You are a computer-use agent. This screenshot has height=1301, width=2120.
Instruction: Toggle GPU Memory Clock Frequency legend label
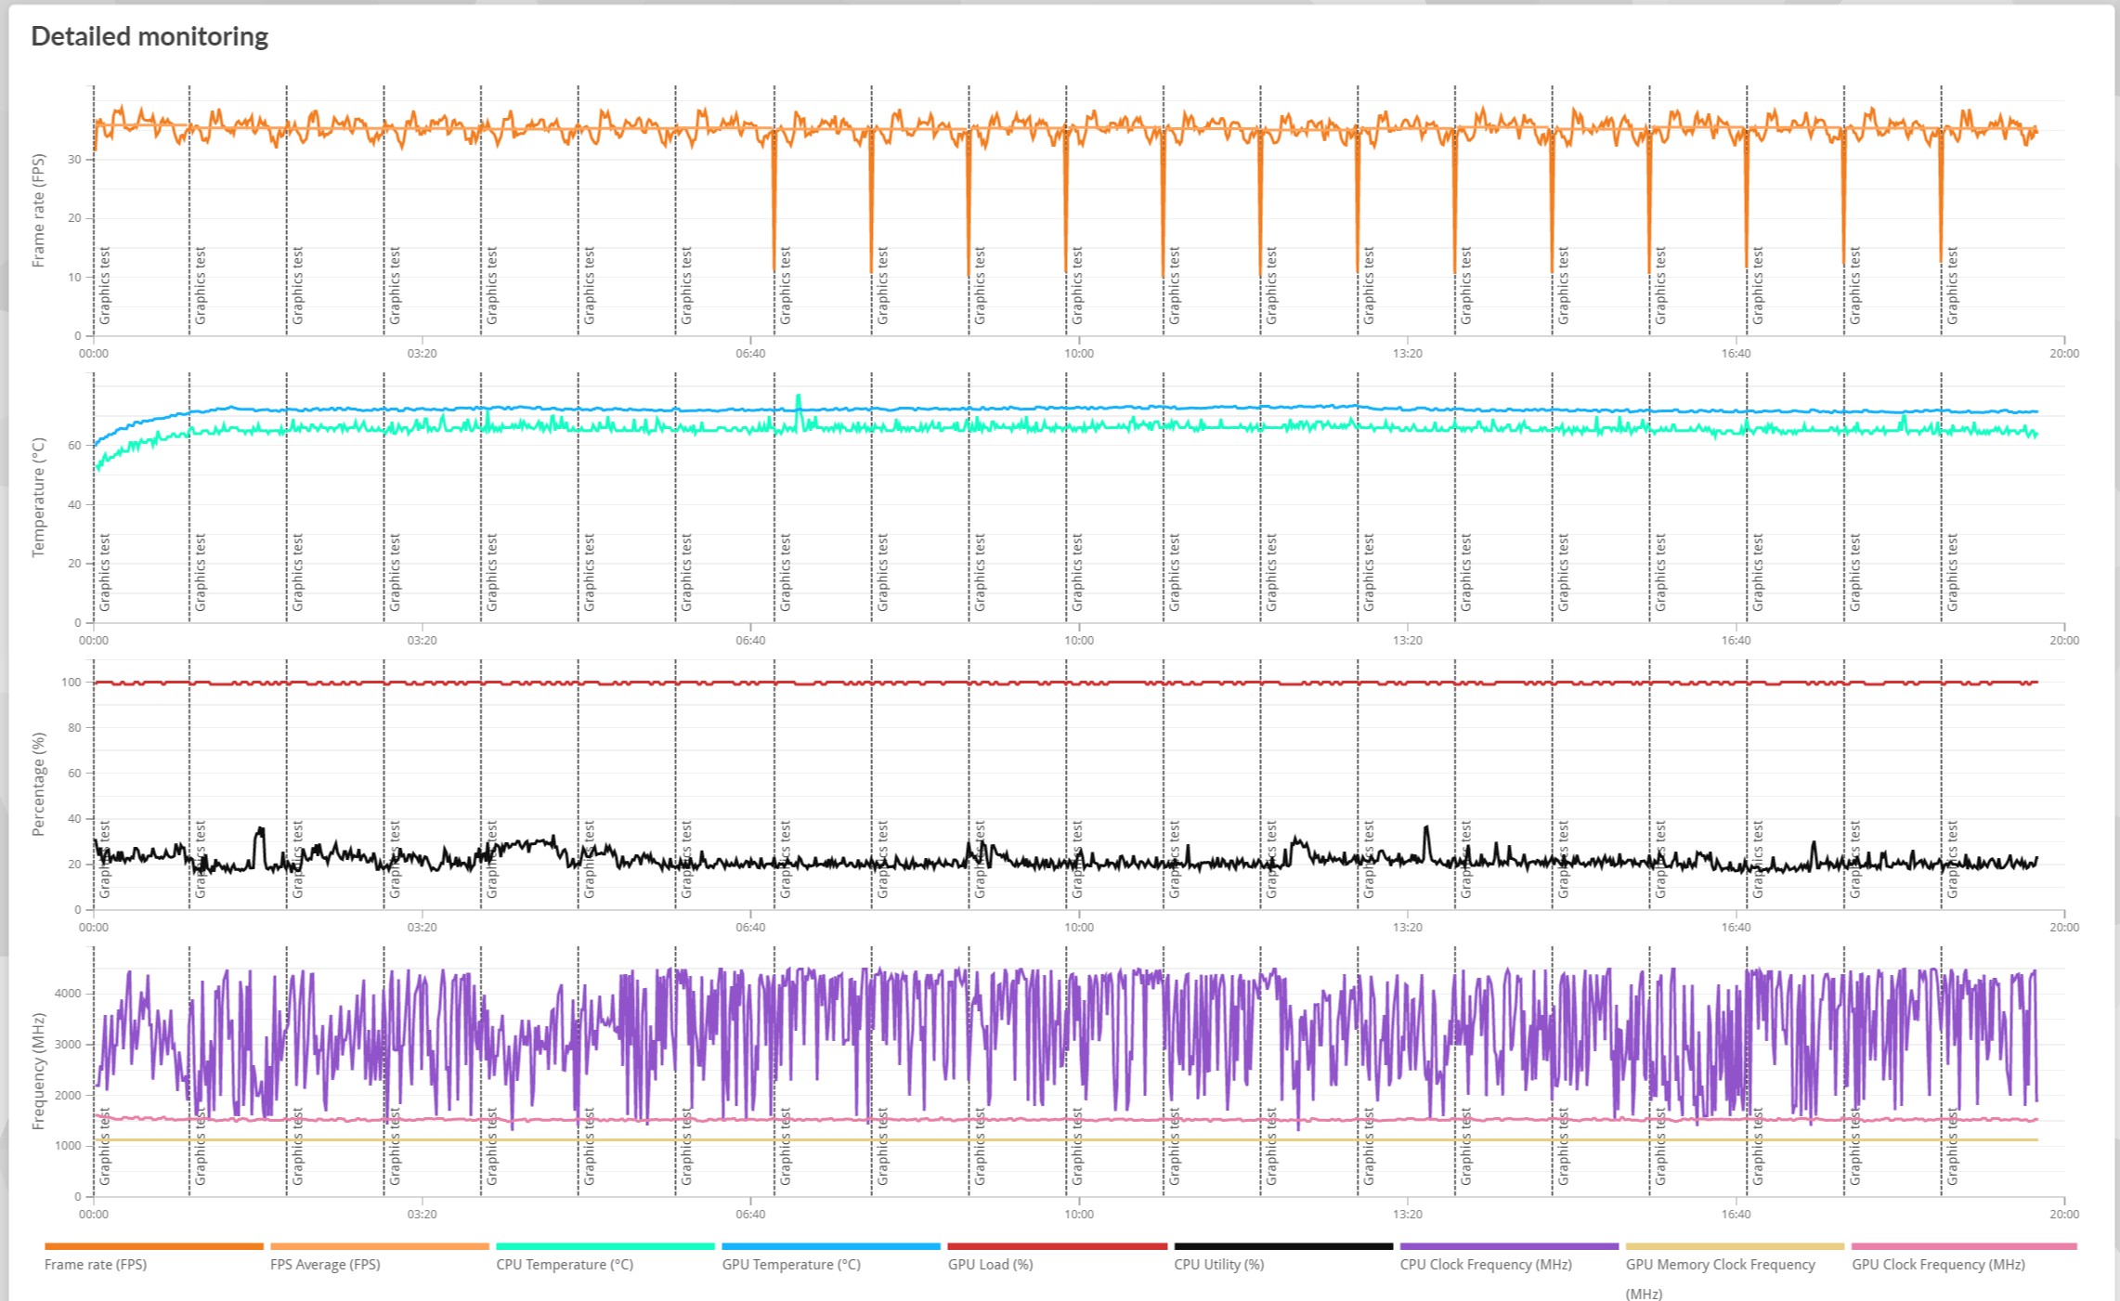coord(1720,1264)
